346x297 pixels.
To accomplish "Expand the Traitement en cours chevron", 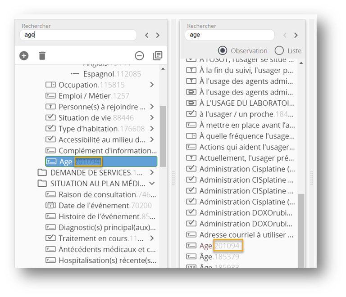I will 152,238.
